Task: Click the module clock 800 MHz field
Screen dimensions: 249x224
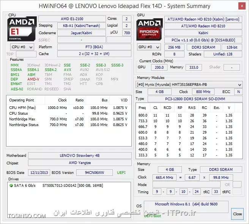Action: [203, 92]
